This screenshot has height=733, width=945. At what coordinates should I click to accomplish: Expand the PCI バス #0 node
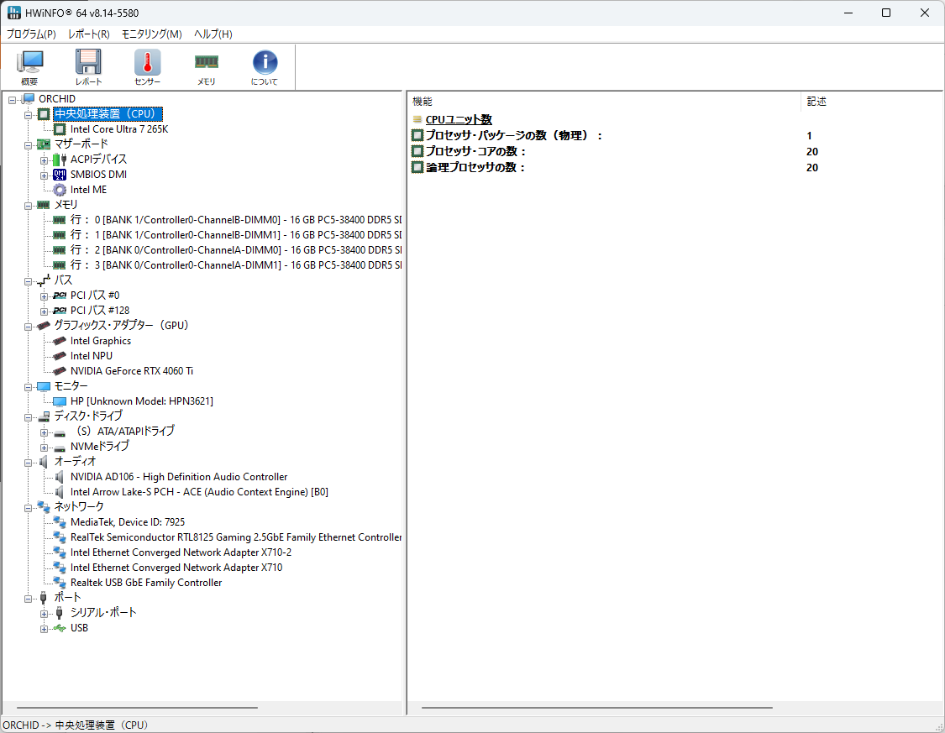(44, 296)
